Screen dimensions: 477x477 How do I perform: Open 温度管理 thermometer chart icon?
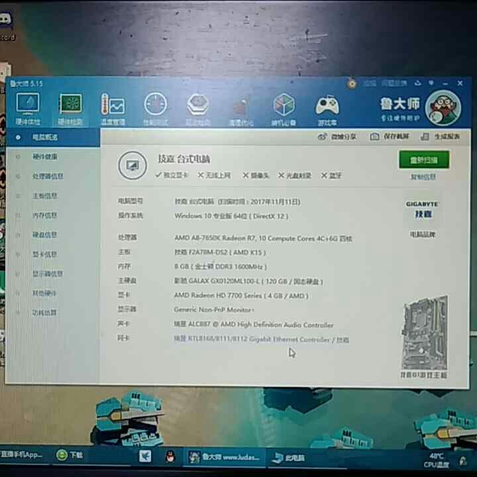point(113,109)
